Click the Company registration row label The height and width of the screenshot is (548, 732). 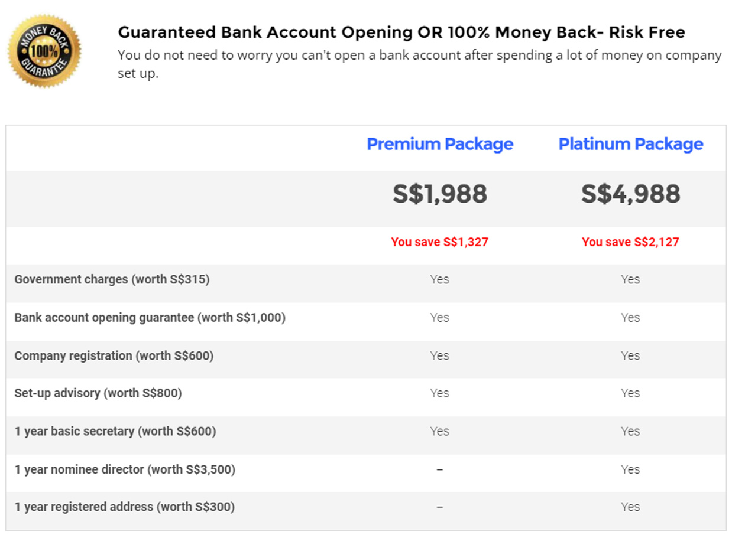click(114, 356)
